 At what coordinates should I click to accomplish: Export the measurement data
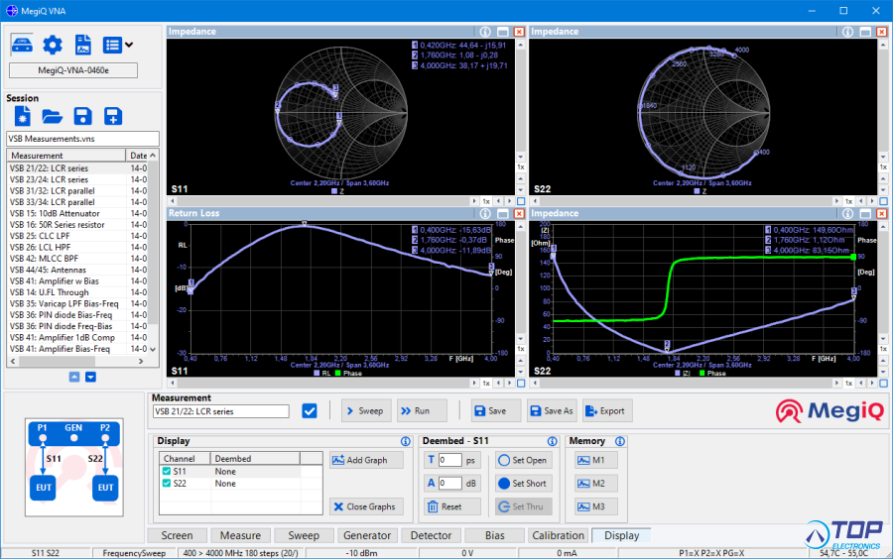(x=607, y=411)
